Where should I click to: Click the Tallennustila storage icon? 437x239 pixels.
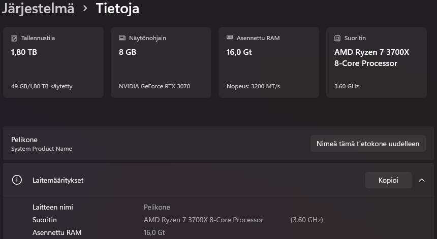coord(14,38)
